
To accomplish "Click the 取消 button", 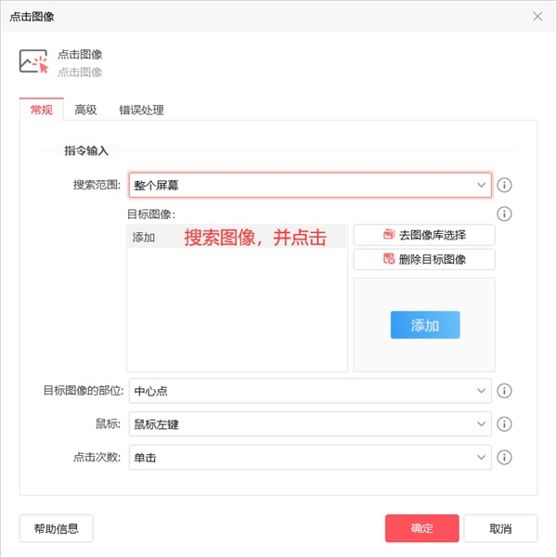I will click(x=500, y=528).
